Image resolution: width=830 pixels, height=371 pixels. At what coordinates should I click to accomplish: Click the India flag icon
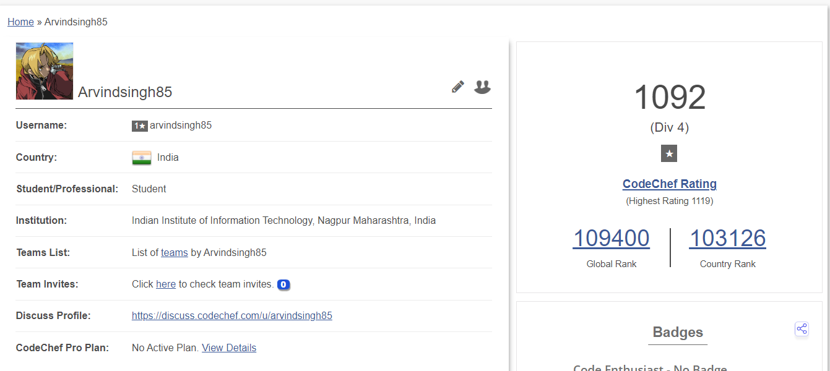(142, 158)
